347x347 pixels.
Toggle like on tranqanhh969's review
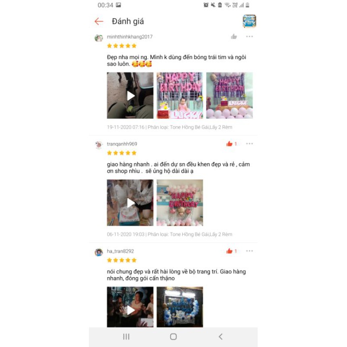(232, 144)
